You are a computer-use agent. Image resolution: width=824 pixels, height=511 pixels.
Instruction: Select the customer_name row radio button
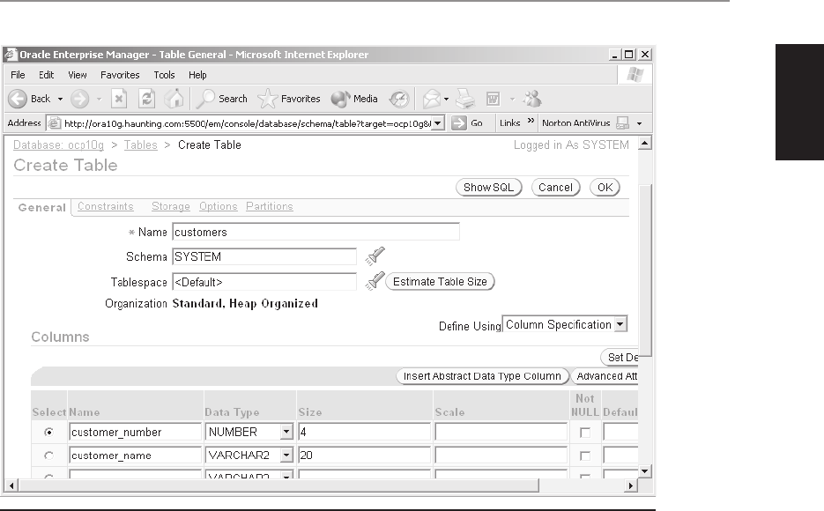[x=48, y=455]
